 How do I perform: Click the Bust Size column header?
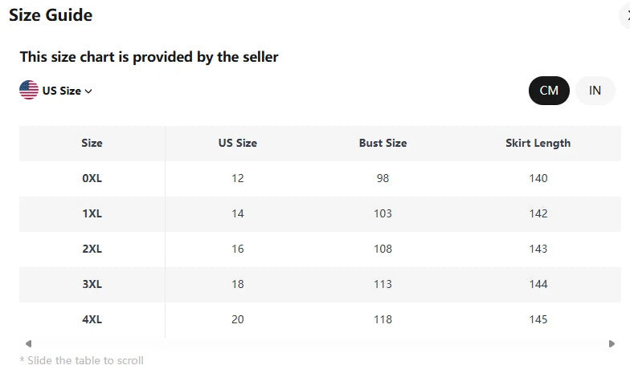(x=382, y=143)
